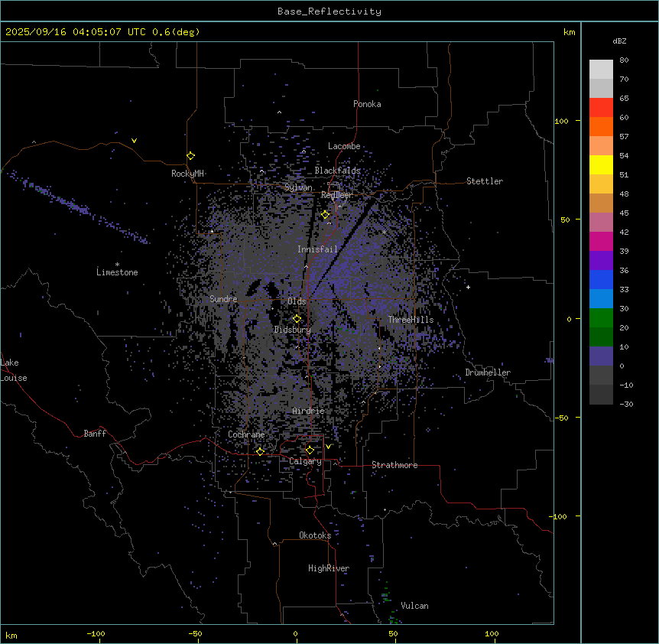The image size is (659, 644).
Task: Click the -100 tick on bottom x-axis
Action: (x=96, y=633)
